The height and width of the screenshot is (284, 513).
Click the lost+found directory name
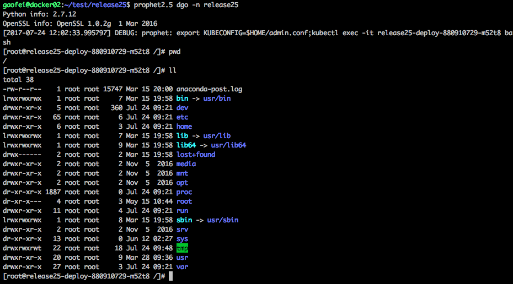196,155
